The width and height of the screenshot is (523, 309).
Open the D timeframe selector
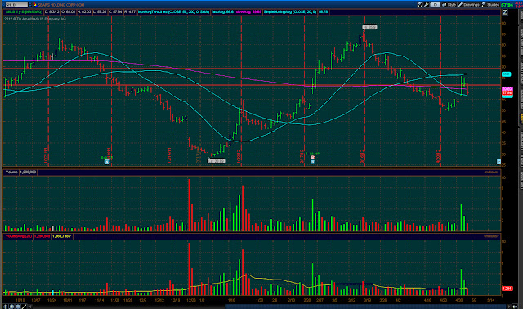point(435,5)
